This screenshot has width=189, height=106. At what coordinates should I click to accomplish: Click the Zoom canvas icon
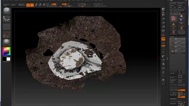point(163,19)
